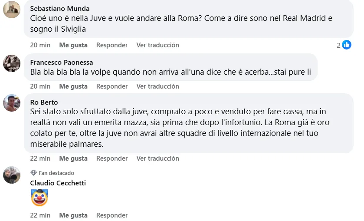Toggle Me gusta on Ro Berto's comment

coord(73,158)
